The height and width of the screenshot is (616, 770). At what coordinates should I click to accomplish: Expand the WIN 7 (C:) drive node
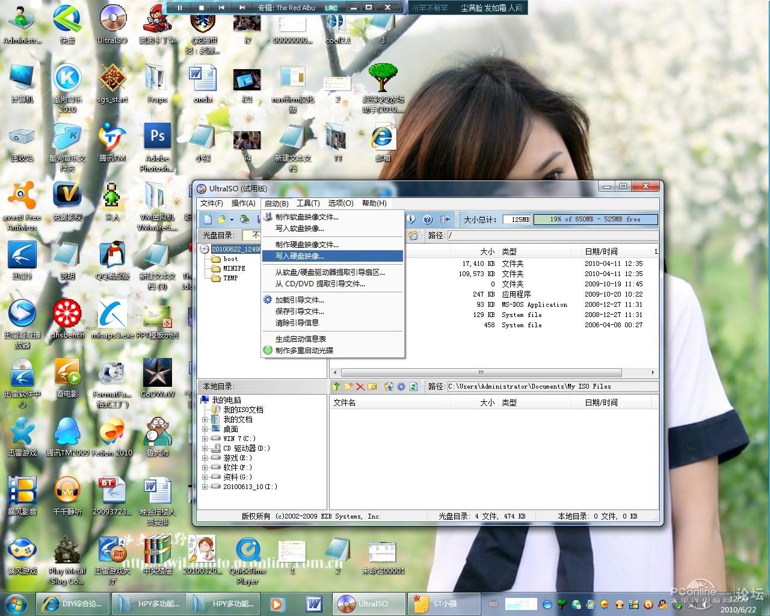205,439
